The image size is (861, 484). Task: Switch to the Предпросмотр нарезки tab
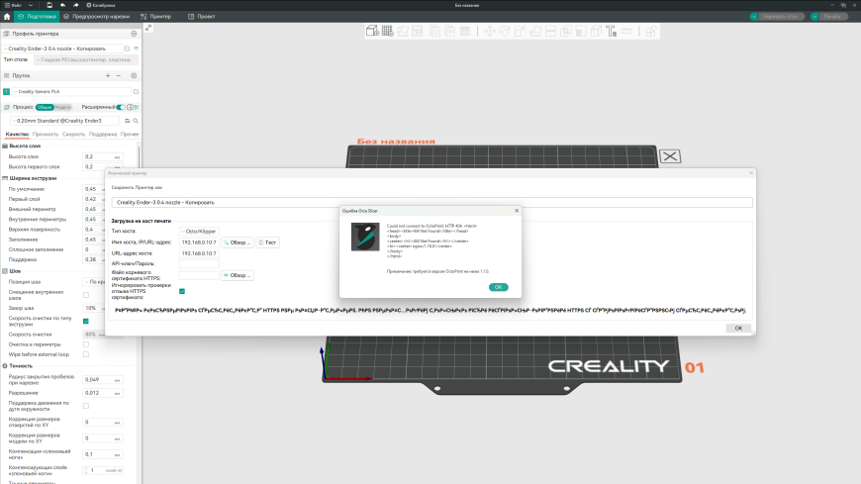click(97, 17)
